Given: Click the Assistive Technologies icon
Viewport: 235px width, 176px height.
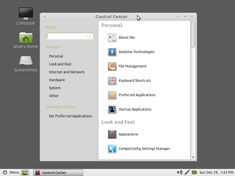Looking at the screenshot, I should 112,52.
